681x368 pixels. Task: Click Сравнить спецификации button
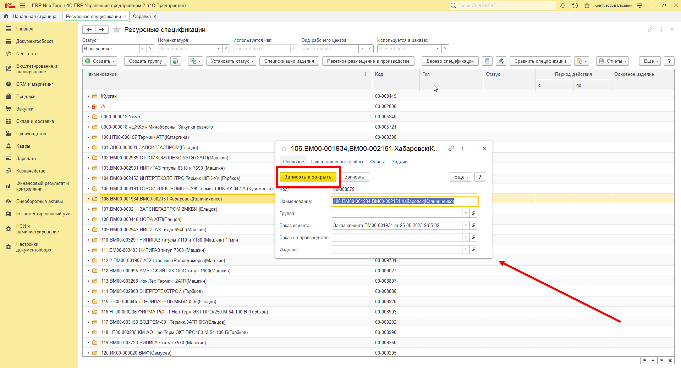point(540,61)
